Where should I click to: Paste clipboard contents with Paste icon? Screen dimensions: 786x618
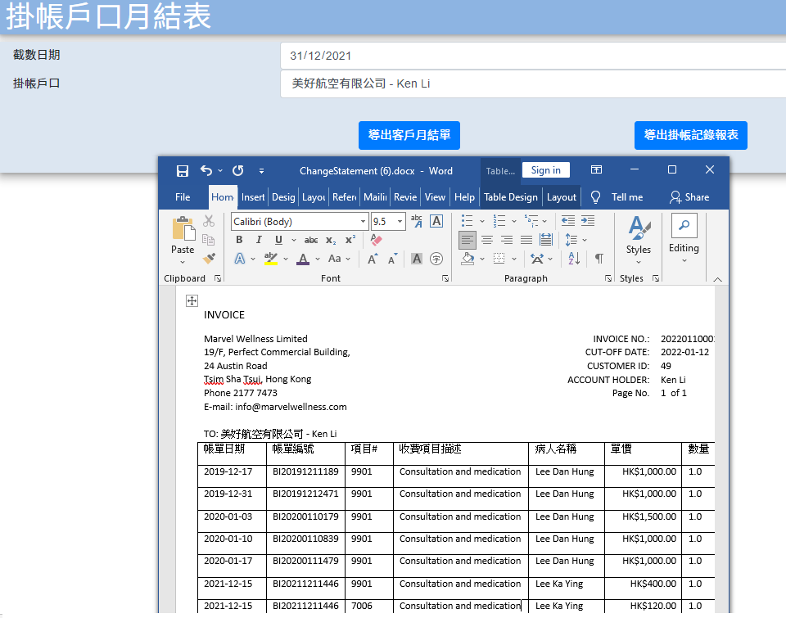click(x=183, y=229)
